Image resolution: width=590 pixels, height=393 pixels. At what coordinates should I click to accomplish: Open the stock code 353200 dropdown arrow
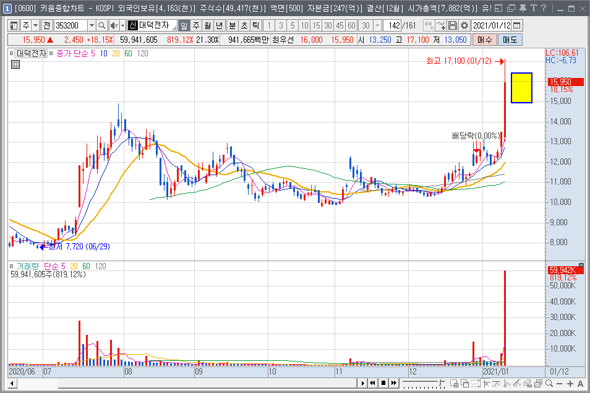[92, 25]
